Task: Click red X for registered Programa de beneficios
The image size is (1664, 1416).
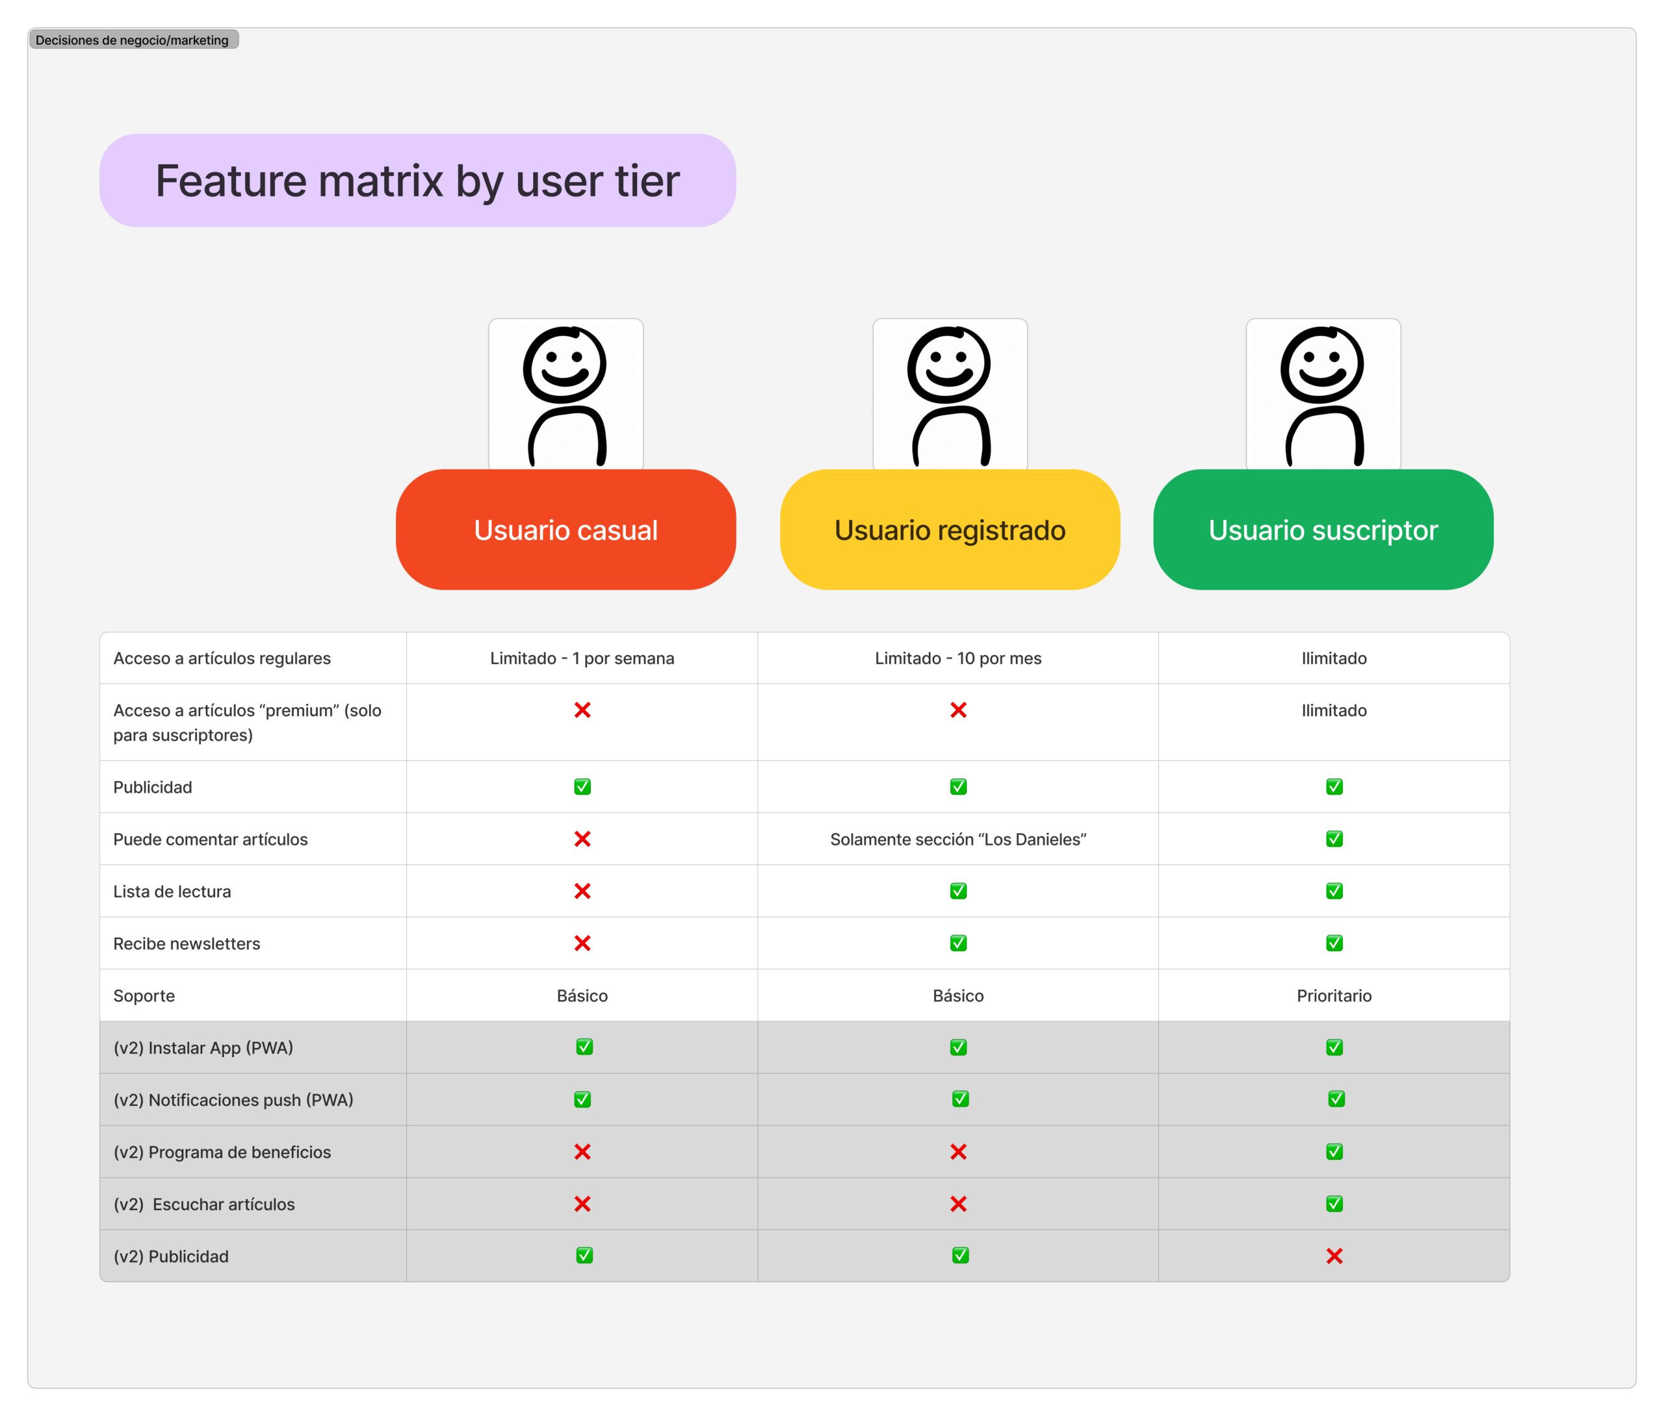Action: coord(957,1151)
